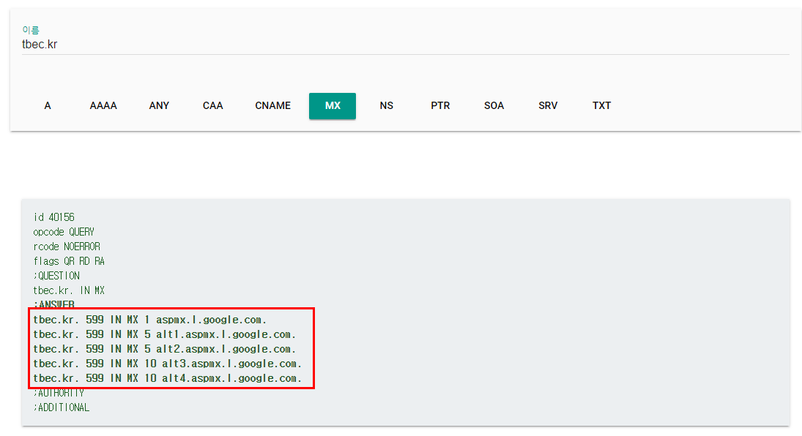Select the AAAA record type

pos(103,106)
